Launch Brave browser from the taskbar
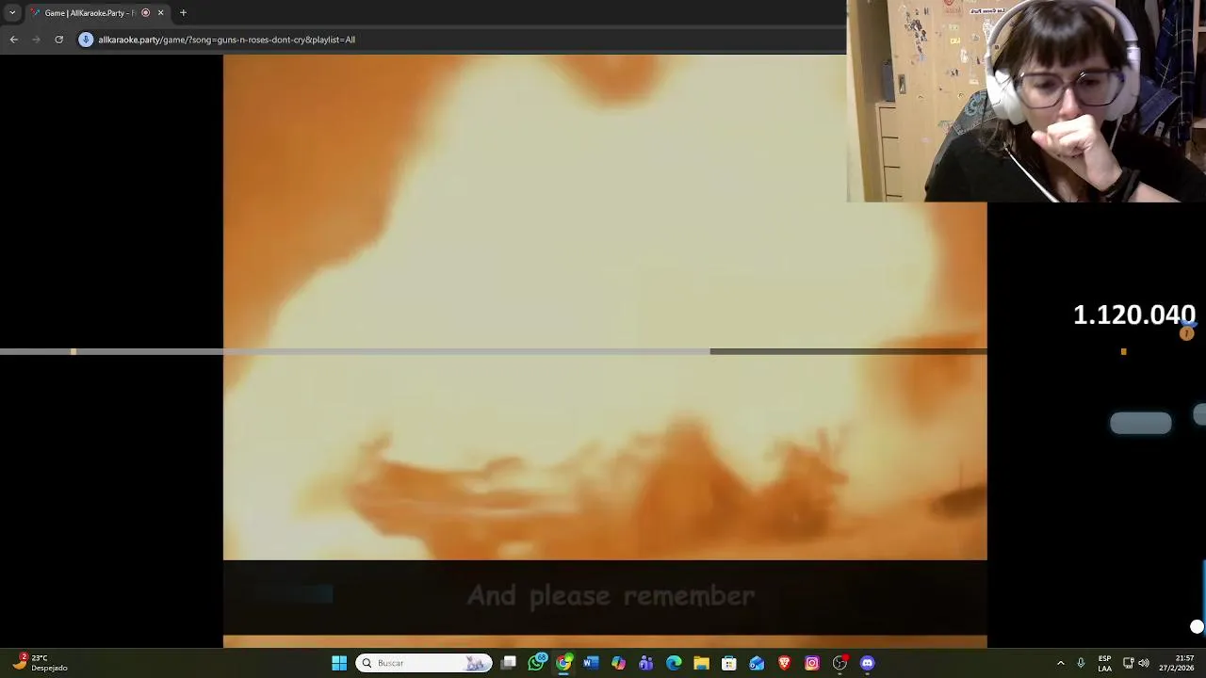This screenshot has width=1206, height=678. point(784,663)
